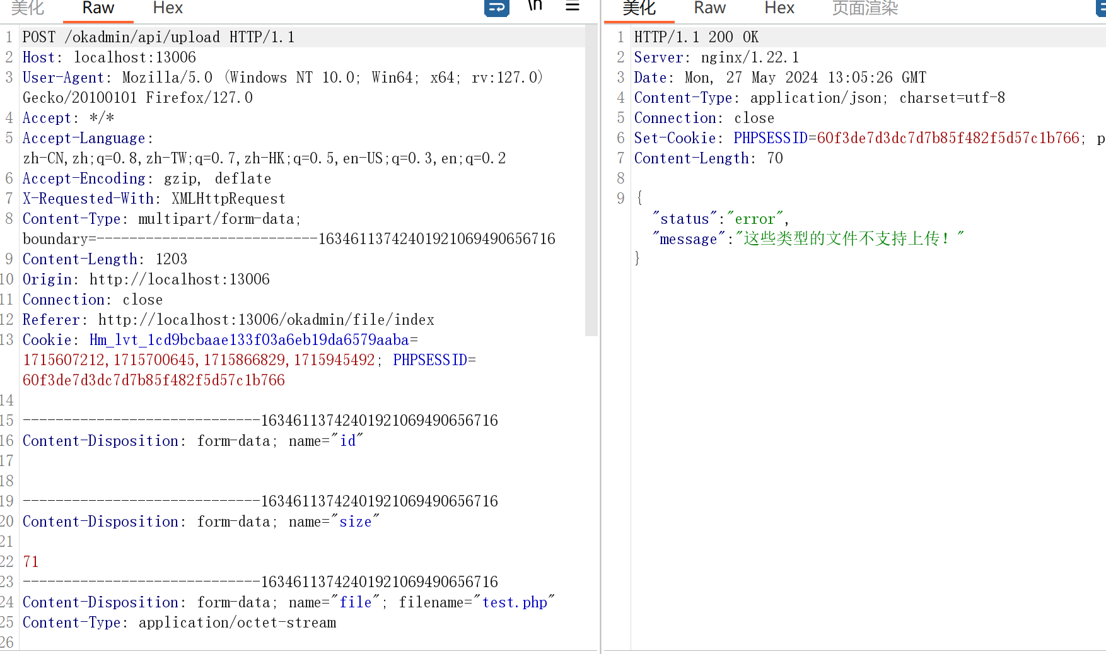Viewport: 1106px width, 654px height.
Task: Switch response view to 美化 tab
Action: coord(639,8)
